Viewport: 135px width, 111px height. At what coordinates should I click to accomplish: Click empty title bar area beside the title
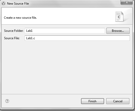74,4
